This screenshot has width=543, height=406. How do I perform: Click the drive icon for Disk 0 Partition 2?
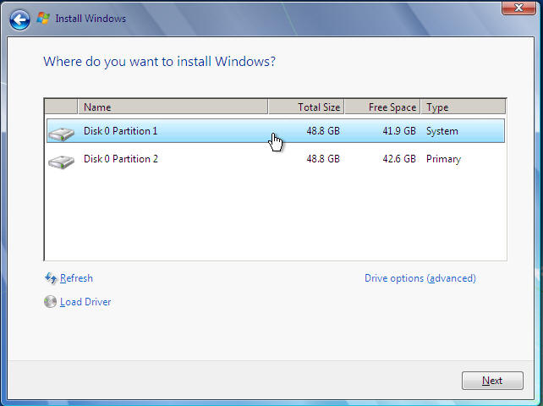(61, 160)
